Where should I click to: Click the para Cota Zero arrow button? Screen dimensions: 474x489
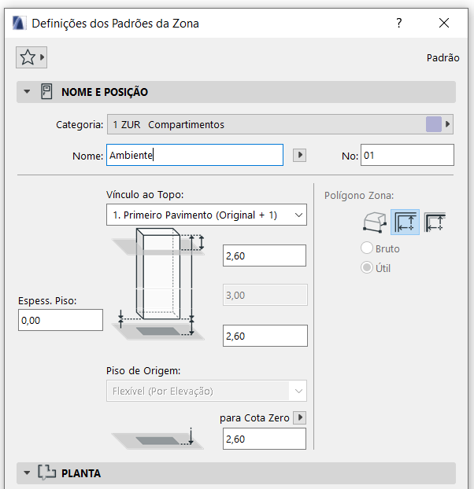(299, 417)
